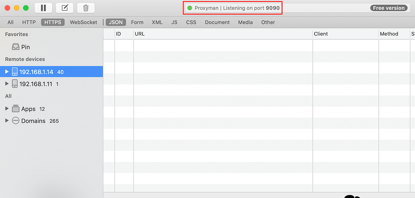Viewport: 415px width, 198px height.
Task: Pause capturing with the pause button
Action: point(43,8)
